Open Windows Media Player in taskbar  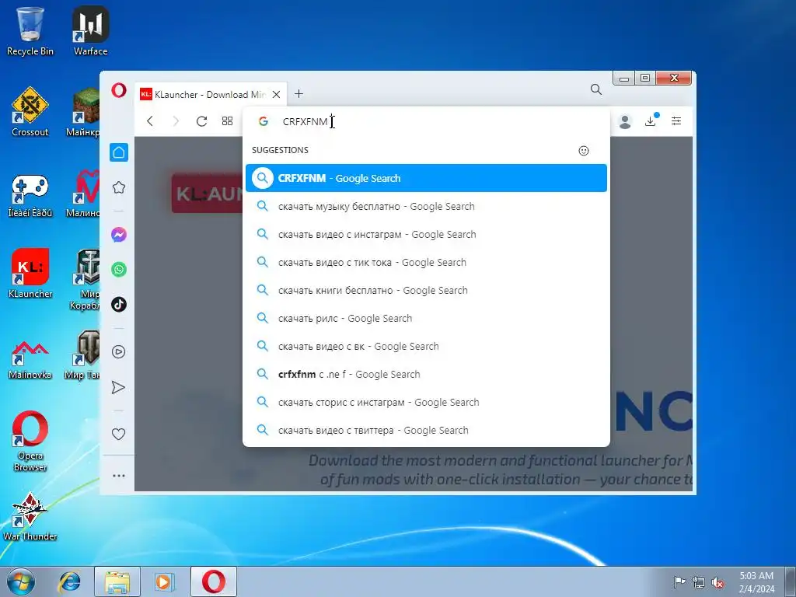tap(164, 582)
